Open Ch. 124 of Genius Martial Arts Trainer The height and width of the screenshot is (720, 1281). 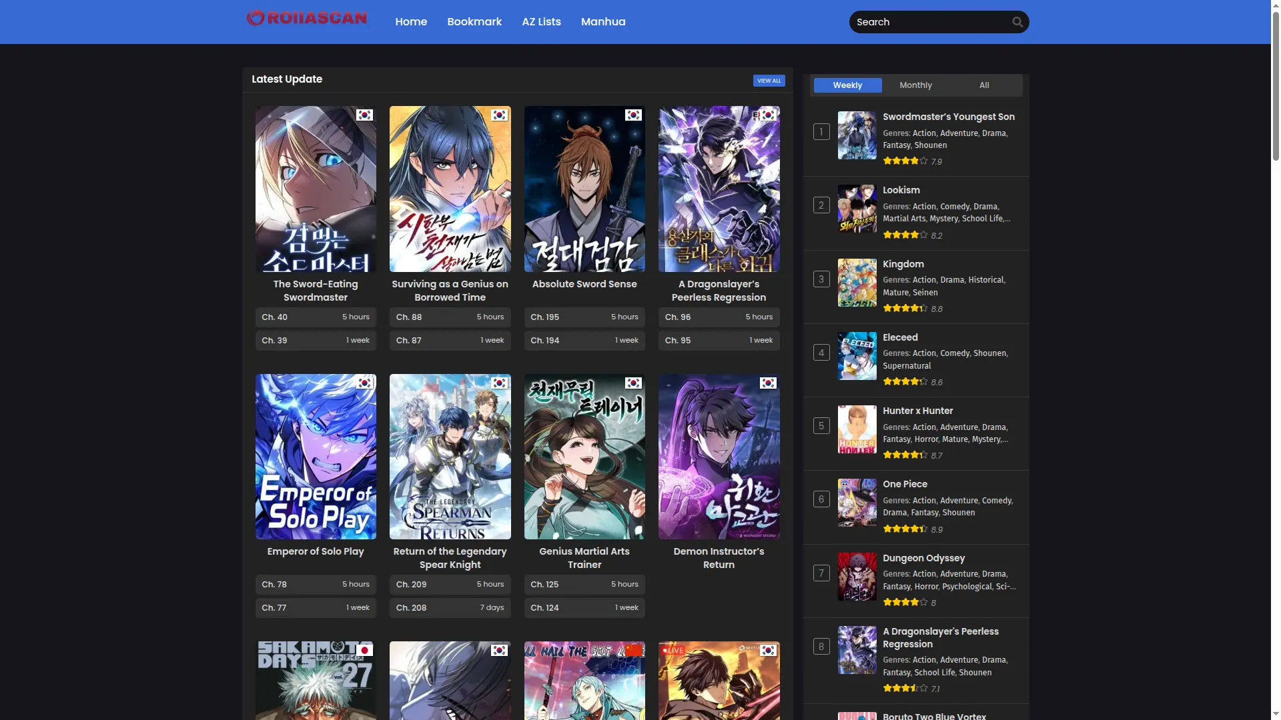click(x=584, y=608)
